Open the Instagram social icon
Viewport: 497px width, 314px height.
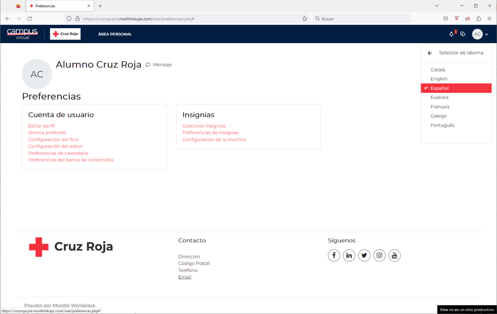pos(379,256)
